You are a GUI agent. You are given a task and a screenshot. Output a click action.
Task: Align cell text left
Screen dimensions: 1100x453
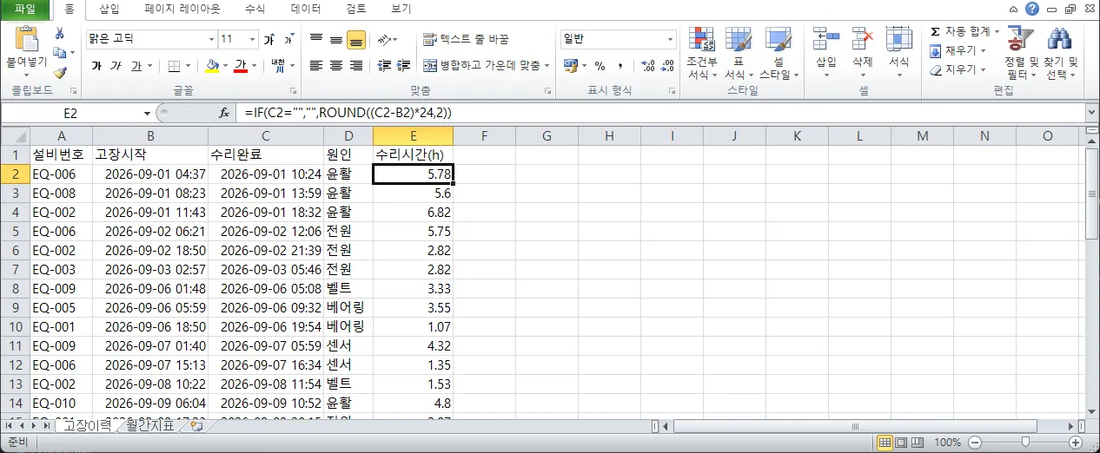[315, 66]
